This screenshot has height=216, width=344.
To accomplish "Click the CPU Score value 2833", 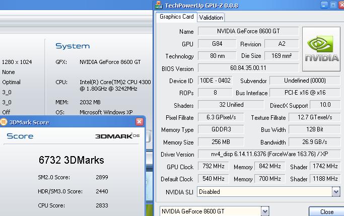I will point(102,205).
